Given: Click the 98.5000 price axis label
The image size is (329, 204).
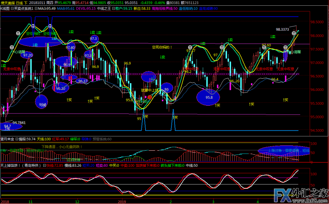Looking at the screenshot, I should (x=317, y=22).
